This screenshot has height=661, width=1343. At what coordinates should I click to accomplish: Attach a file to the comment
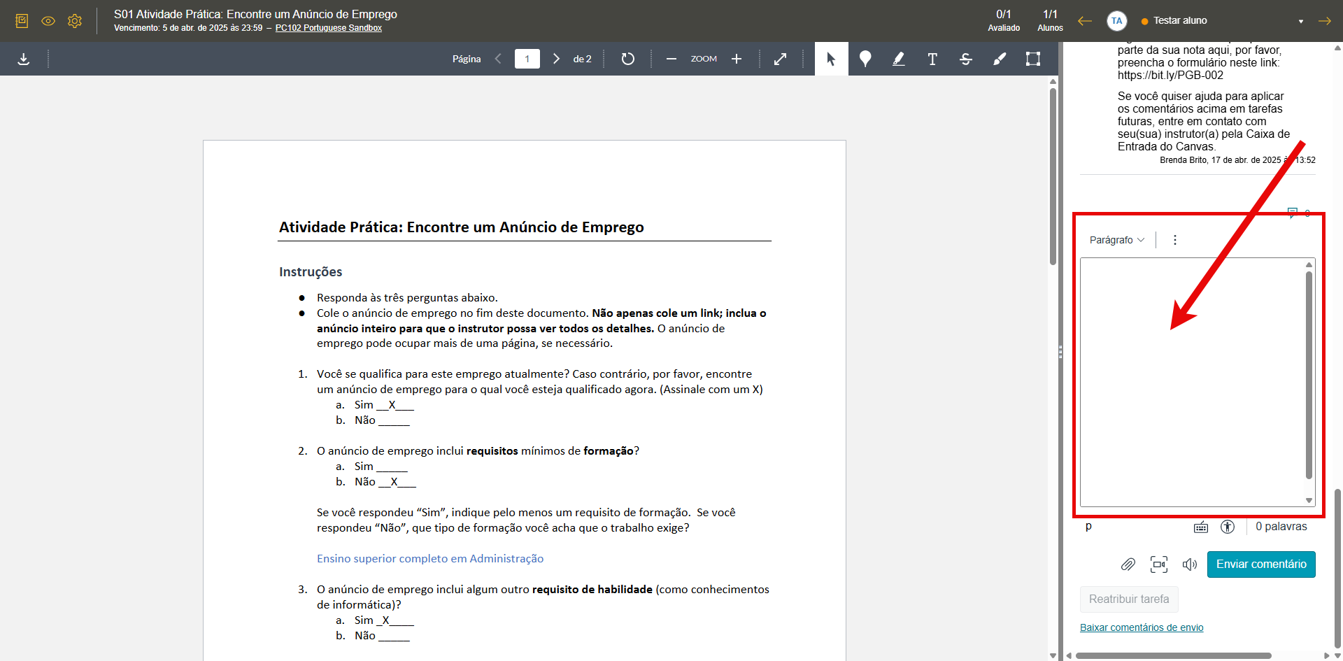click(1128, 564)
